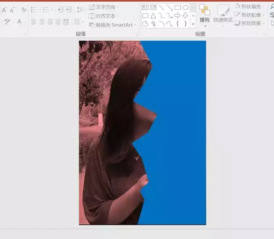
Task: Open the 形状轮廓 shape outline menu
Action: click(x=250, y=15)
